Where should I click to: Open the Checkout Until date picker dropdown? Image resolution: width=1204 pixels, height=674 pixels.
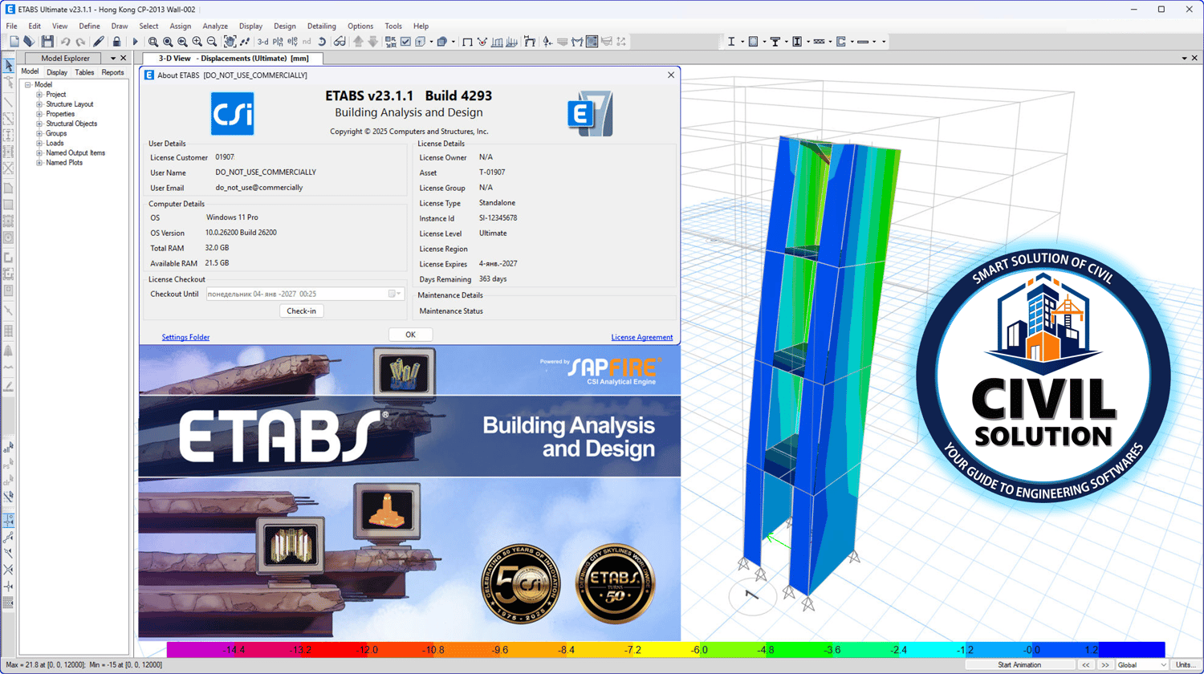[x=395, y=294]
